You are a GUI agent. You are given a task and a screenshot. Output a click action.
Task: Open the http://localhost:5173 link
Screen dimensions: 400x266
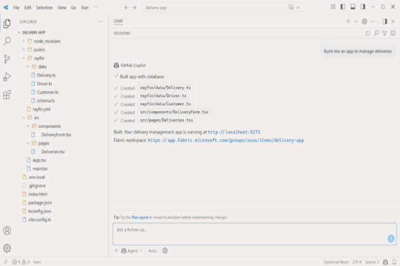click(234, 132)
